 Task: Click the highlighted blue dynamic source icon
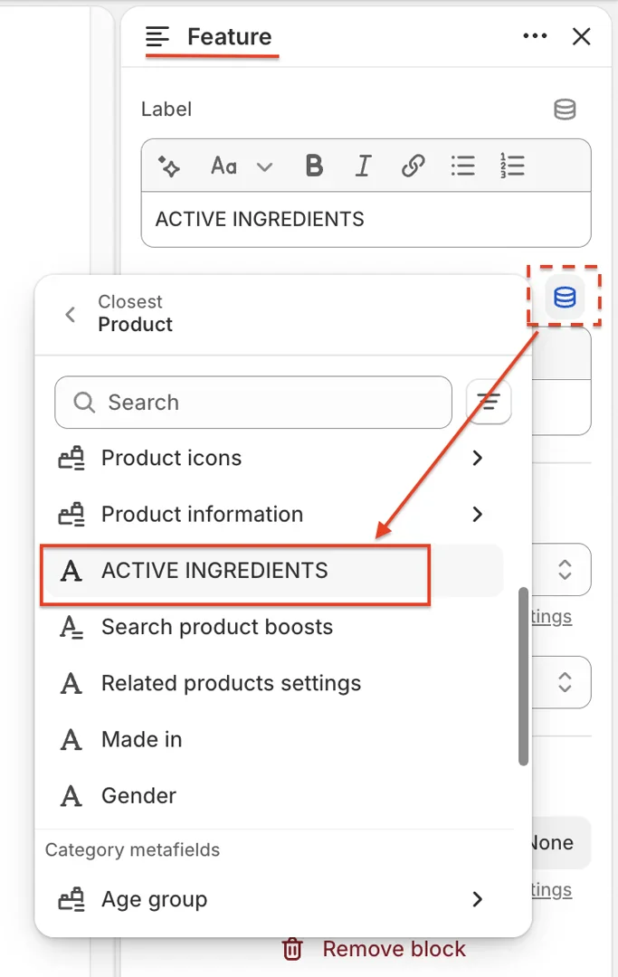(x=565, y=297)
